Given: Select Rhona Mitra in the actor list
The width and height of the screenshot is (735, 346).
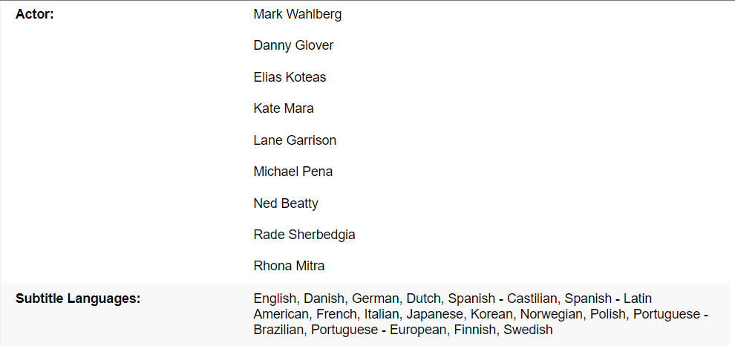Looking at the screenshot, I should pyautogui.click(x=289, y=266).
